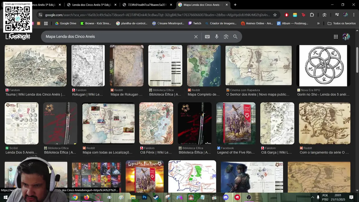Click the POR PTB2 keyboard language indicator
359x202 pixels.
click(325, 197)
